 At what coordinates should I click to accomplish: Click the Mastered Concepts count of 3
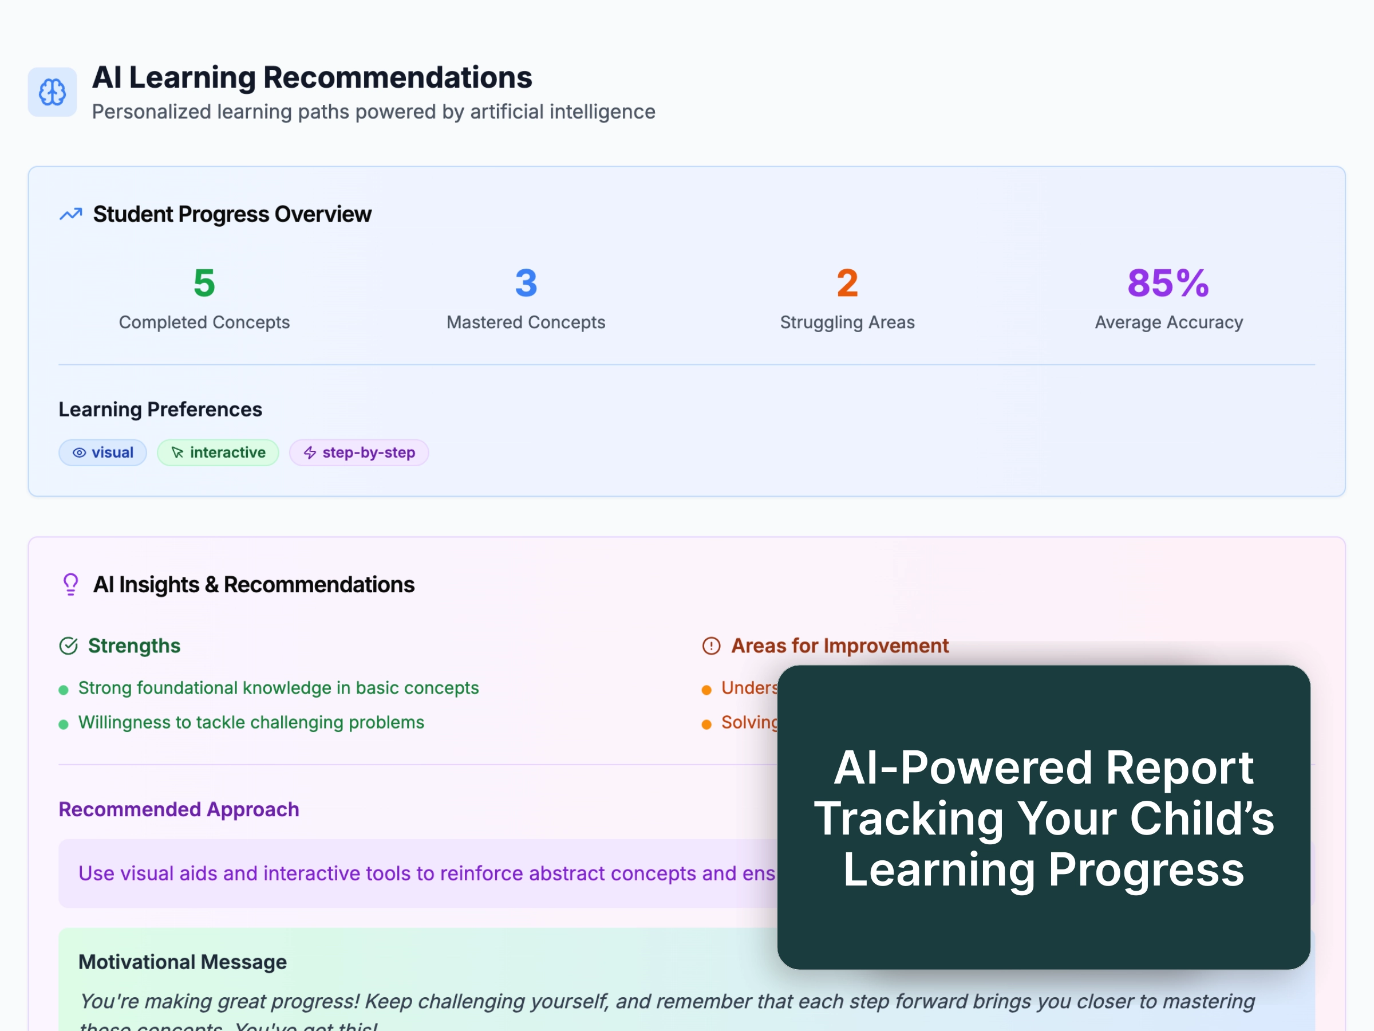(526, 284)
